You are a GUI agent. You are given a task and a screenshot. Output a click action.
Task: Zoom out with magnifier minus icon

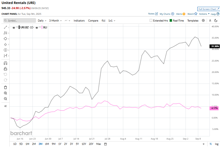pos(5,99)
